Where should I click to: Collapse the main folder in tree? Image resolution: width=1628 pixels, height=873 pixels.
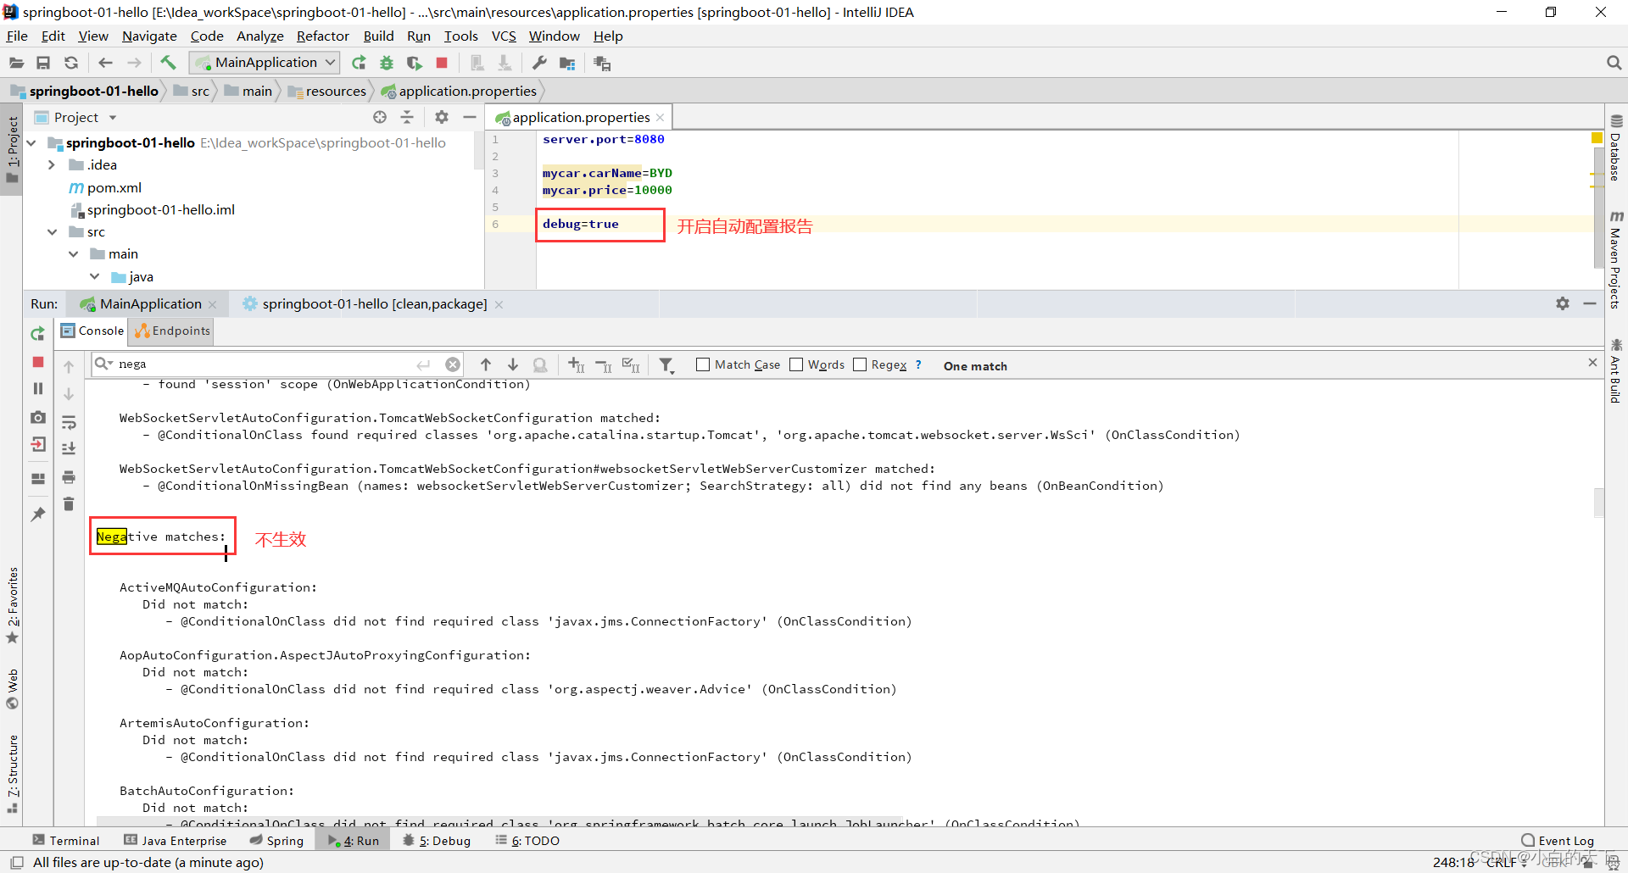pyautogui.click(x=73, y=253)
